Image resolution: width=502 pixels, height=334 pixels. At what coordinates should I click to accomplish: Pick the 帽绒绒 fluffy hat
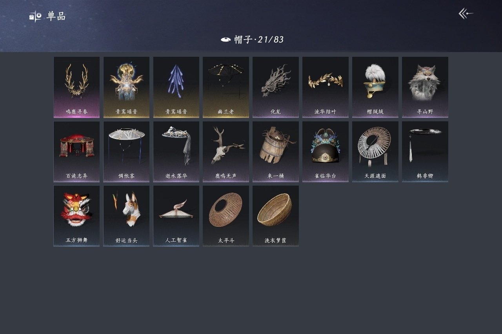tap(375, 87)
